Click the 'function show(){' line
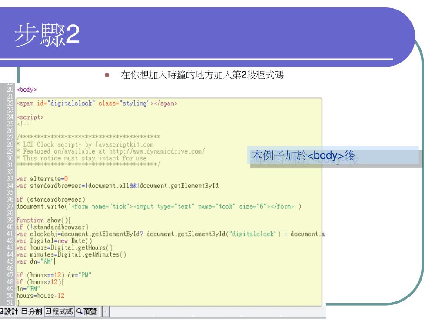 click(43, 220)
